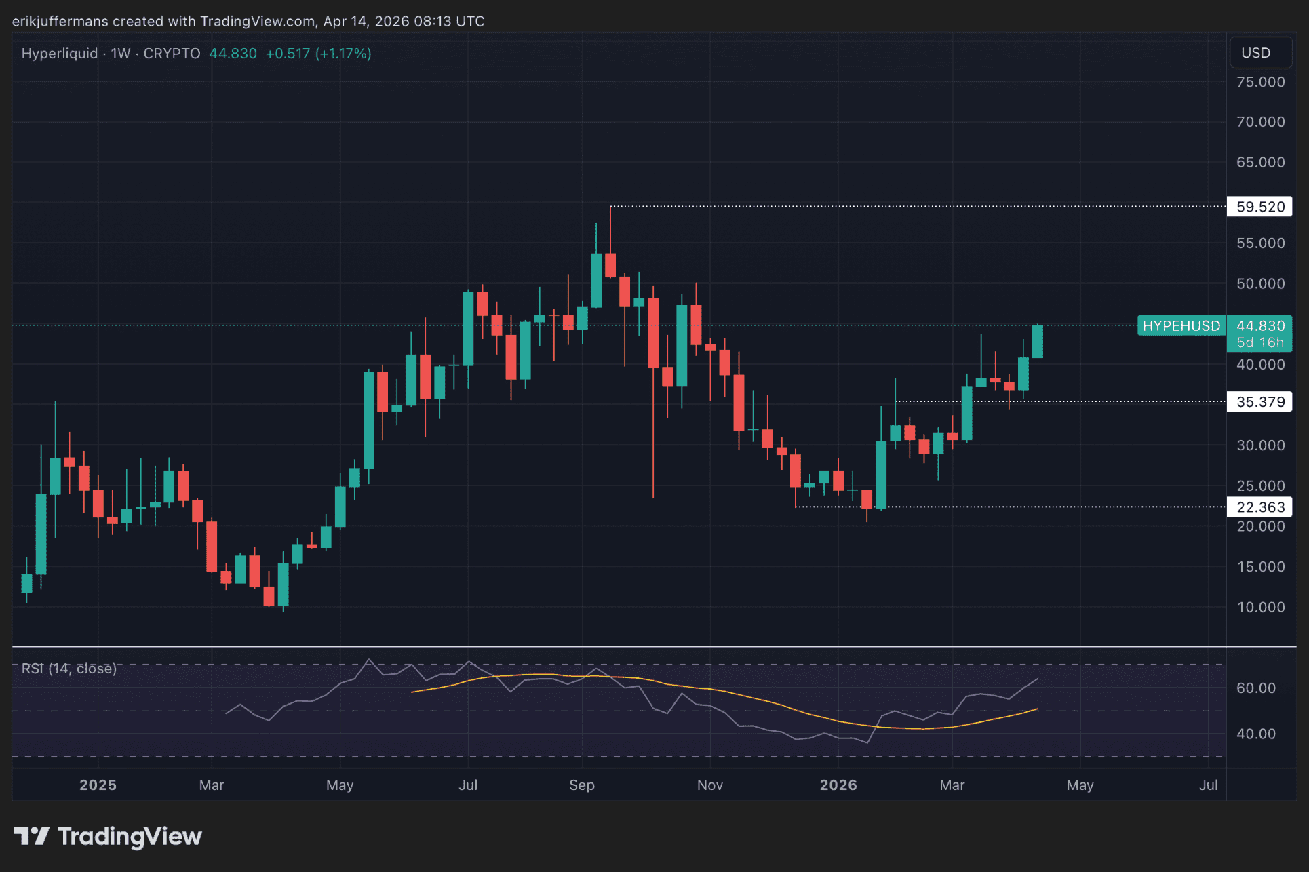The image size is (1309, 872).
Task: Click the 75.000 price scale value
Action: click(1260, 82)
